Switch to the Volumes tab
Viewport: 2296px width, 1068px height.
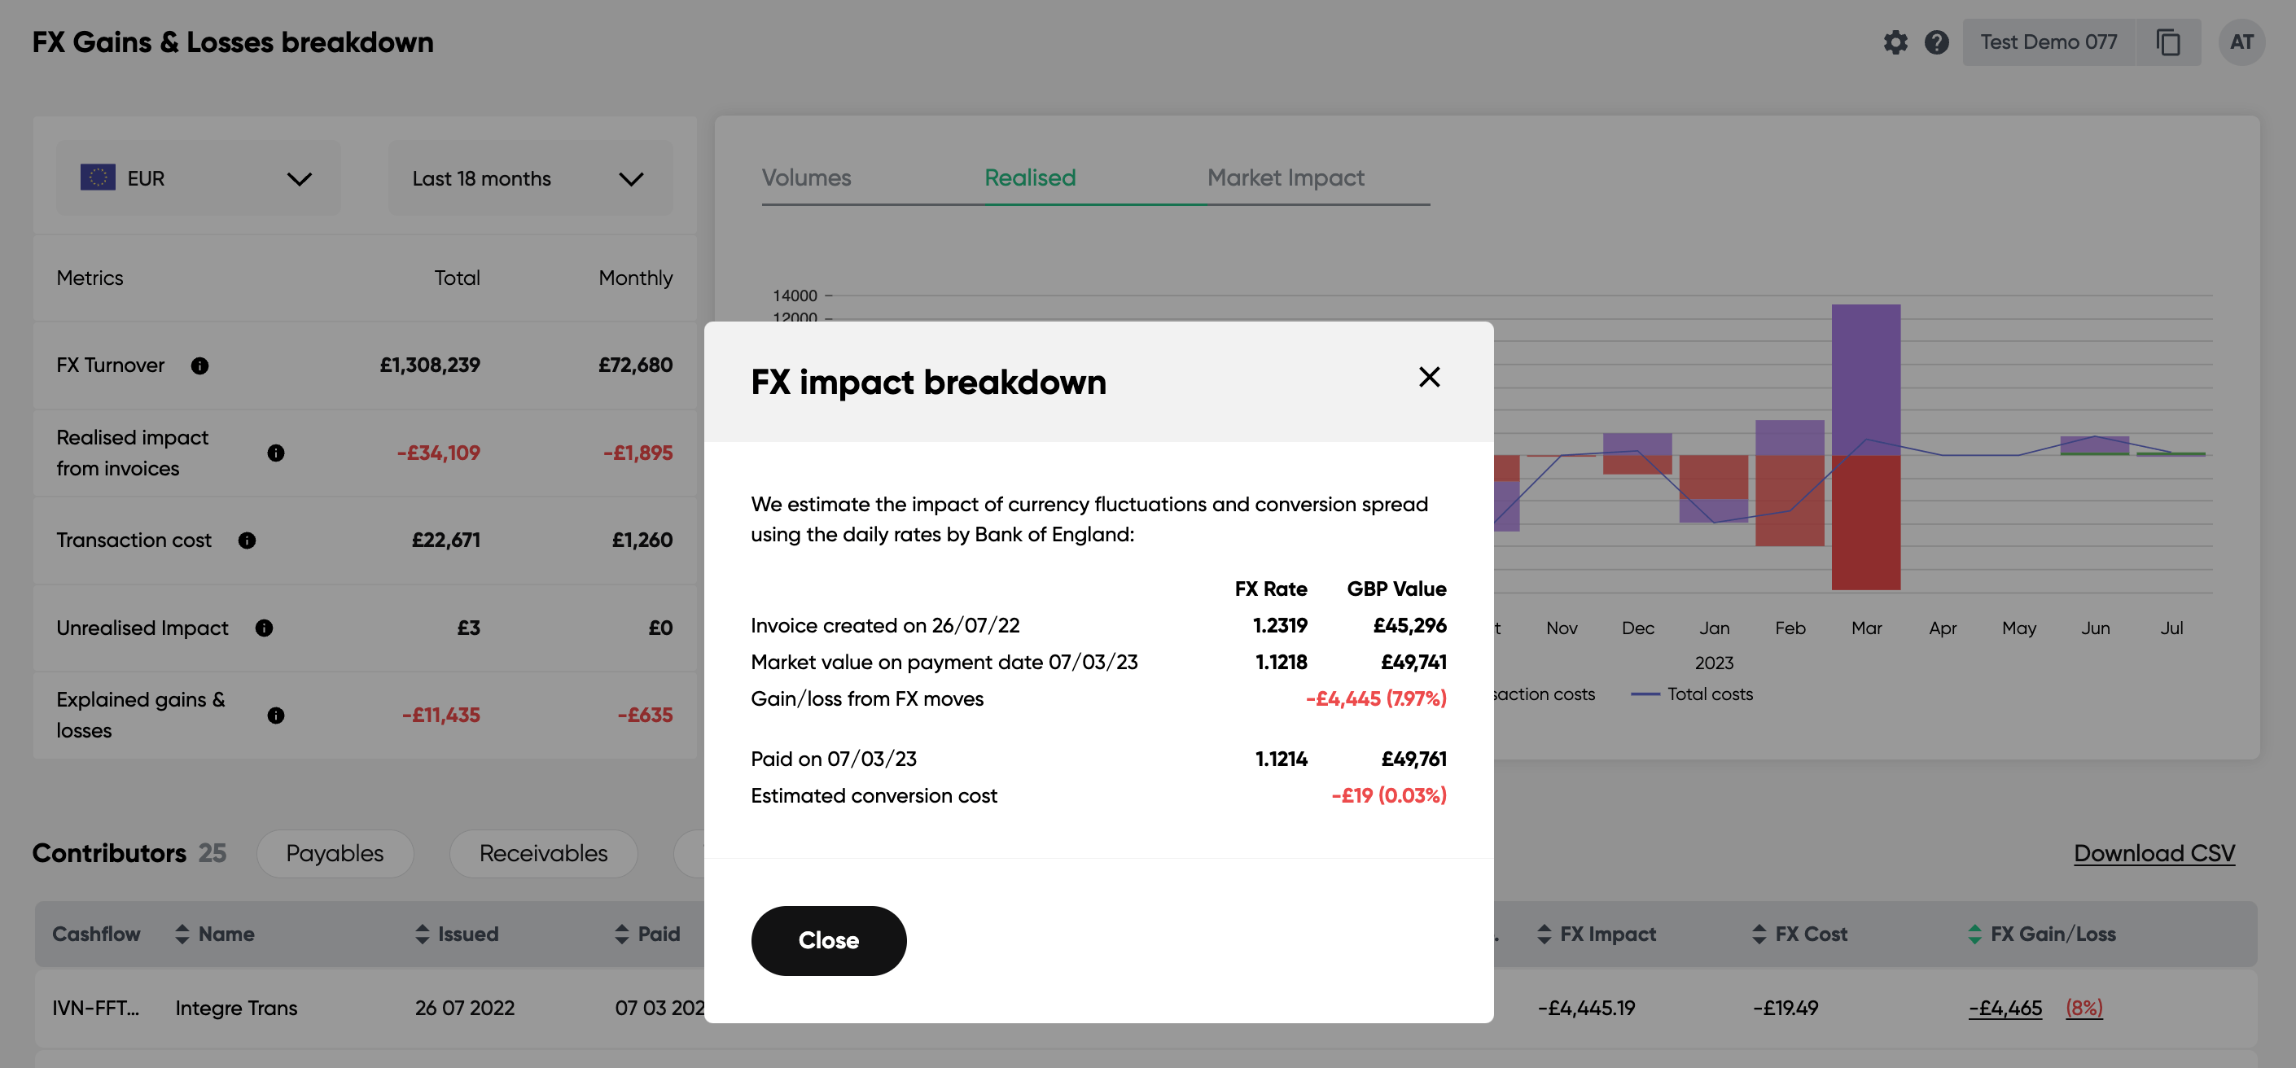tap(806, 177)
